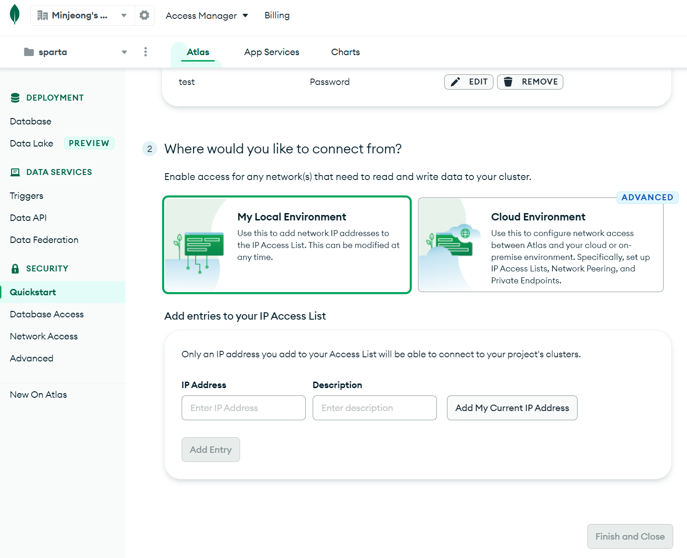Click the IP Address input field

point(244,408)
